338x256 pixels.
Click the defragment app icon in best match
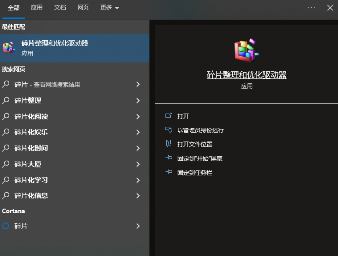pyautogui.click(x=8, y=48)
